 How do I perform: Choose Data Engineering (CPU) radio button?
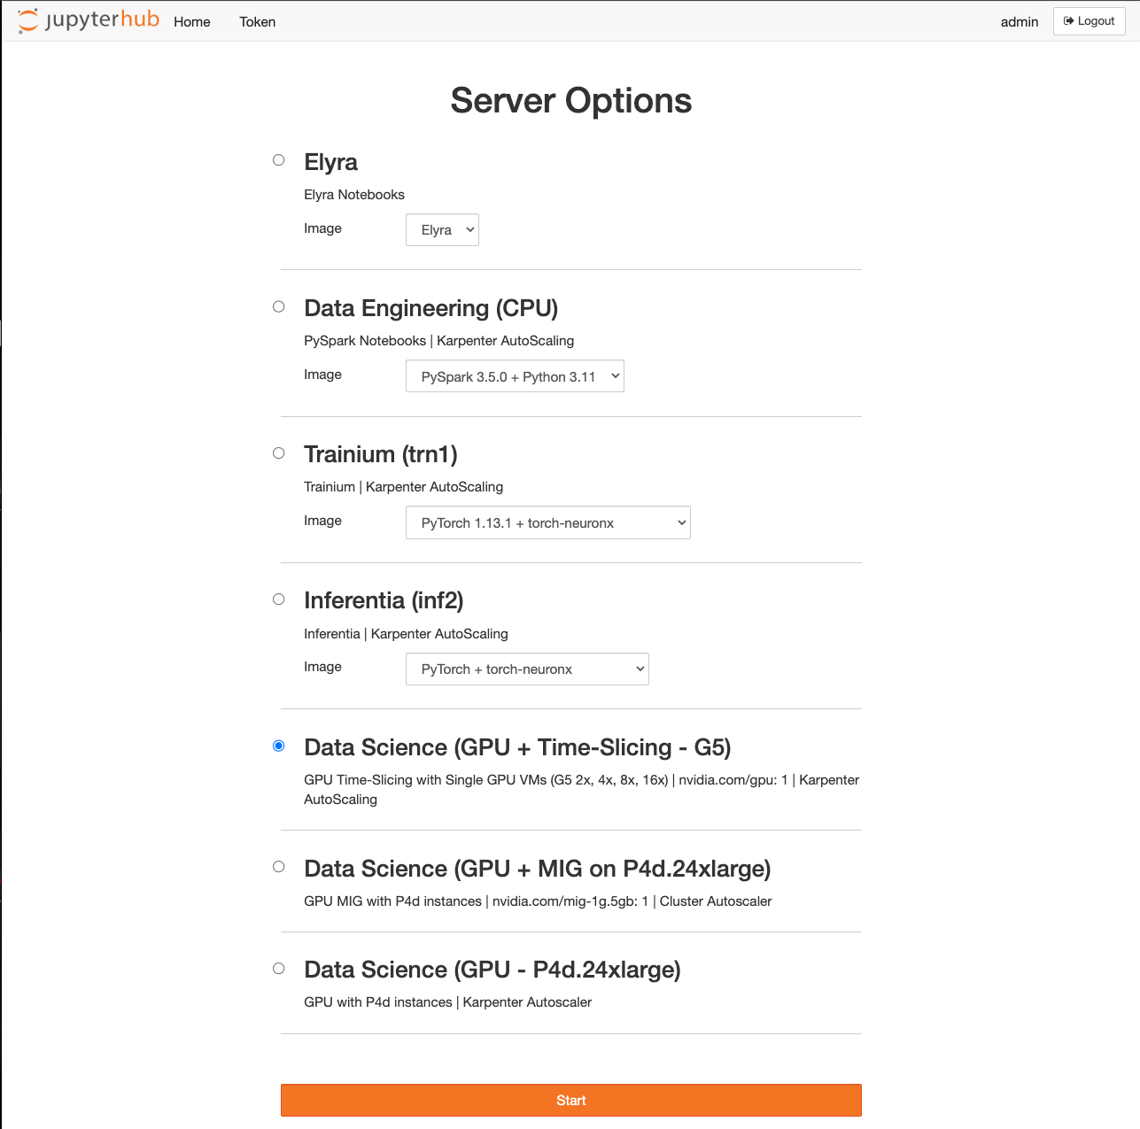(279, 306)
